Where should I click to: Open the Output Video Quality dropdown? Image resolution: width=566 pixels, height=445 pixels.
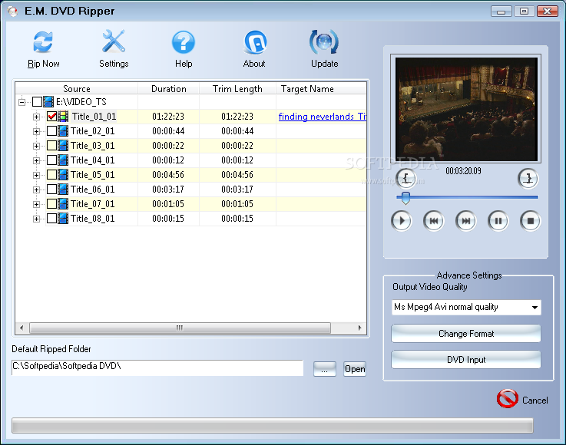click(466, 307)
